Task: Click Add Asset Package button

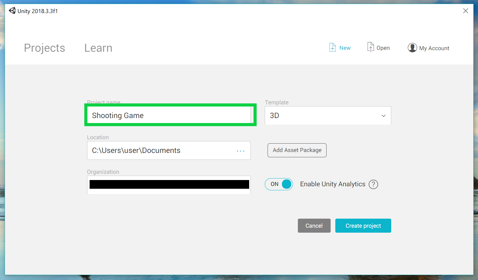Action: point(297,150)
